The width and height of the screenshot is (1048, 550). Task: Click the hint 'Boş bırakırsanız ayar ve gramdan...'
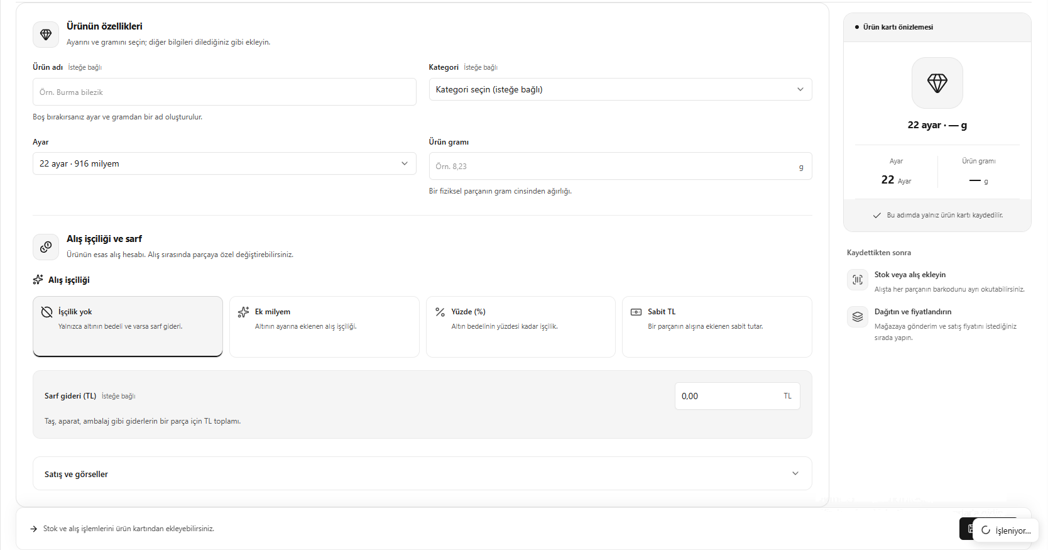click(x=117, y=117)
